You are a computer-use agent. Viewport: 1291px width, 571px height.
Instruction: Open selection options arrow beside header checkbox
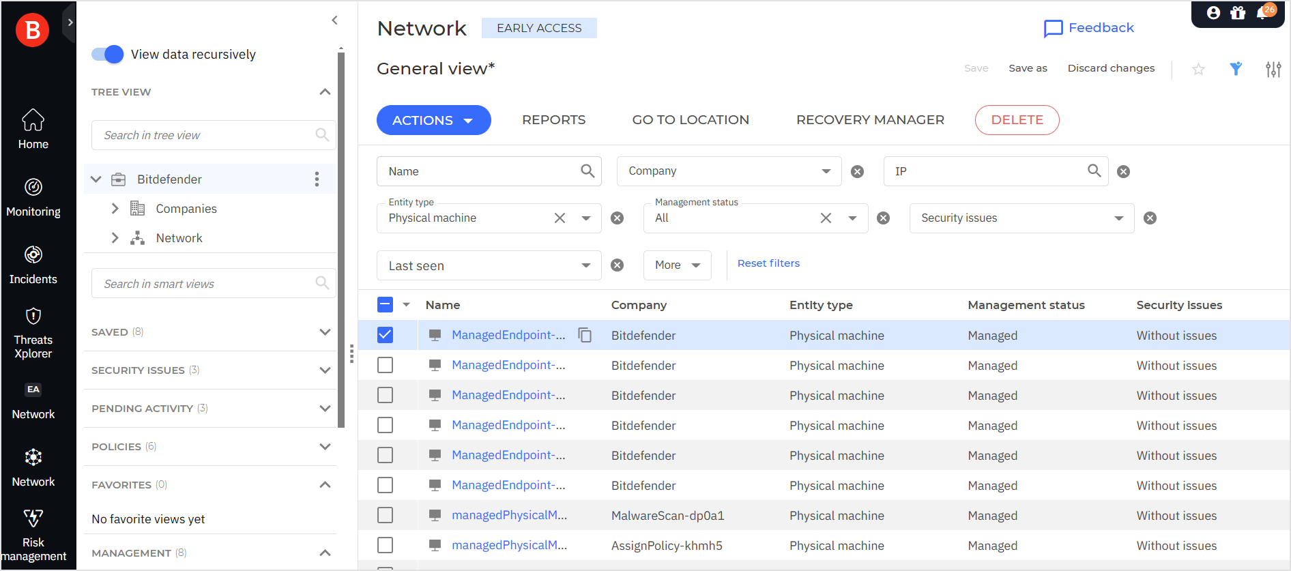click(406, 304)
